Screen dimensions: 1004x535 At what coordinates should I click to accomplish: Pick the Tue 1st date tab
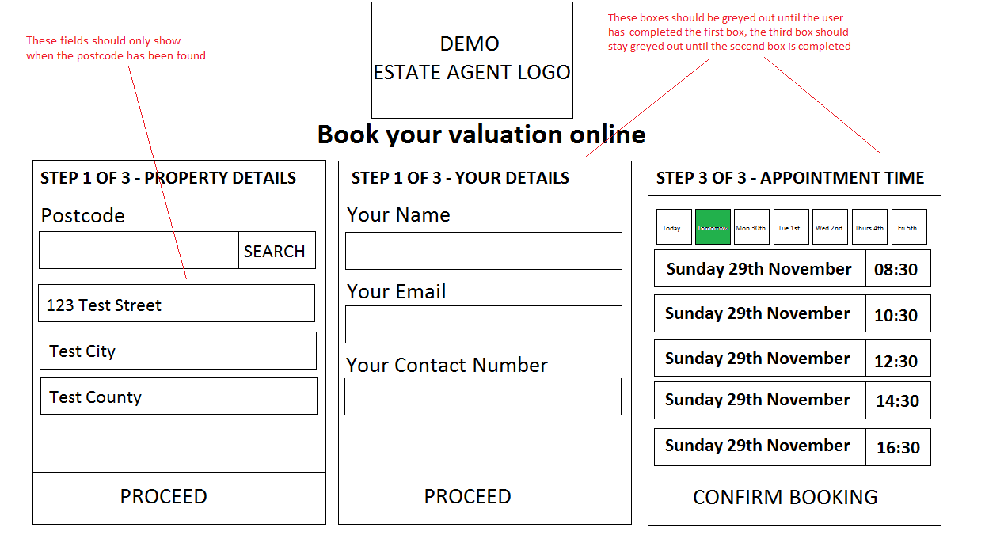click(x=791, y=227)
